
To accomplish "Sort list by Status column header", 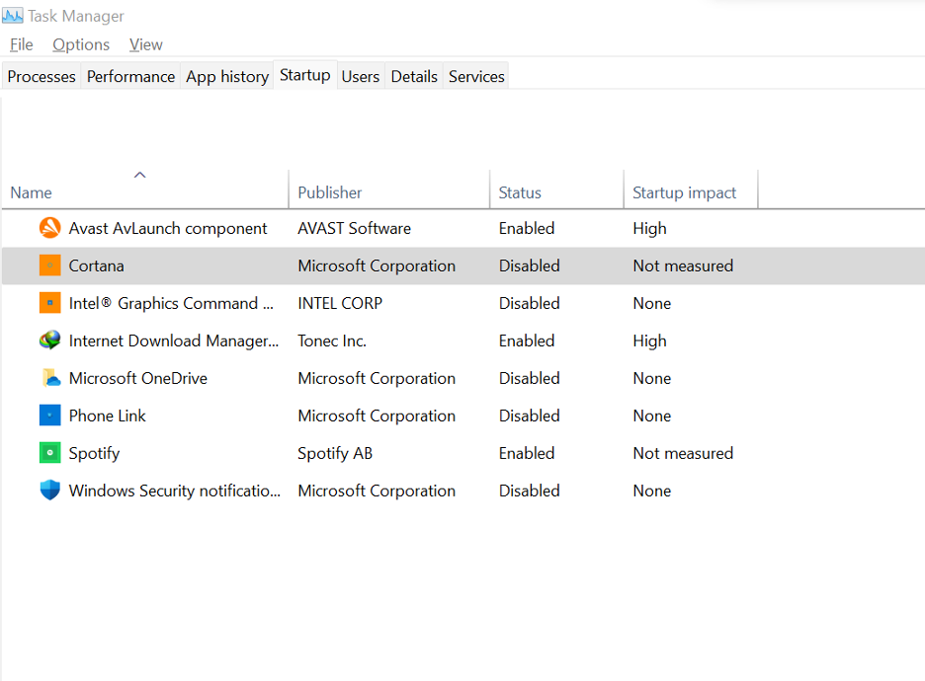I will [x=520, y=192].
